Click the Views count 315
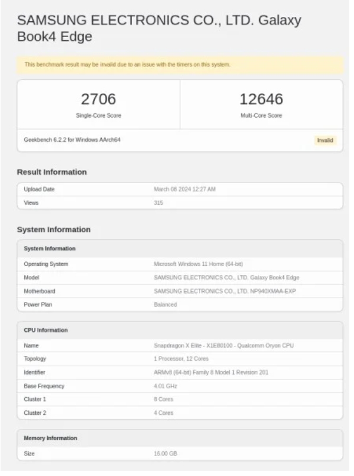This screenshot has width=354, height=476. 158,203
